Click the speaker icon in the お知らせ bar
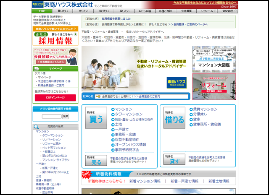The width and height of the screenshot is (269, 195). coord(98,96)
